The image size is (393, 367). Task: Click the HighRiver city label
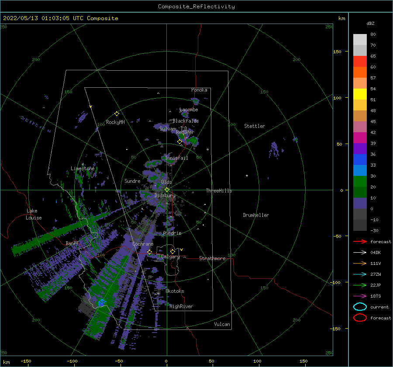[181, 306]
